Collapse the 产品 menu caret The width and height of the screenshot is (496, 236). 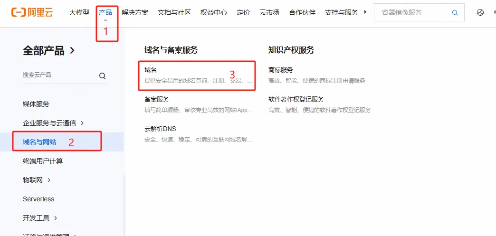click(105, 20)
